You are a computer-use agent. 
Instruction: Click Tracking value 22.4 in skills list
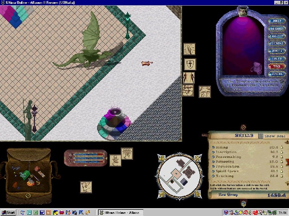[274, 176]
